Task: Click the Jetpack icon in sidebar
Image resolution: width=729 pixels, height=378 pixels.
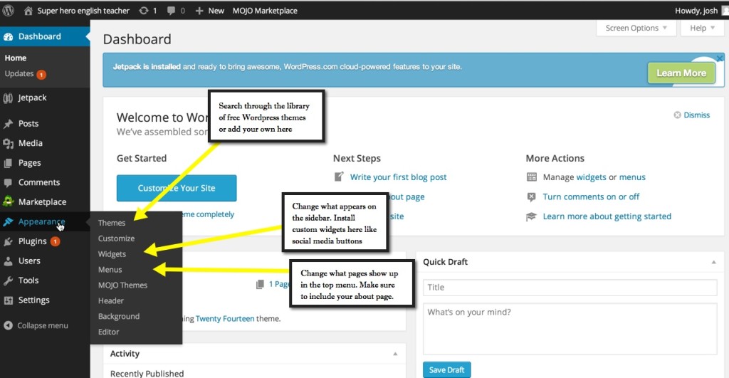Action: coord(8,98)
